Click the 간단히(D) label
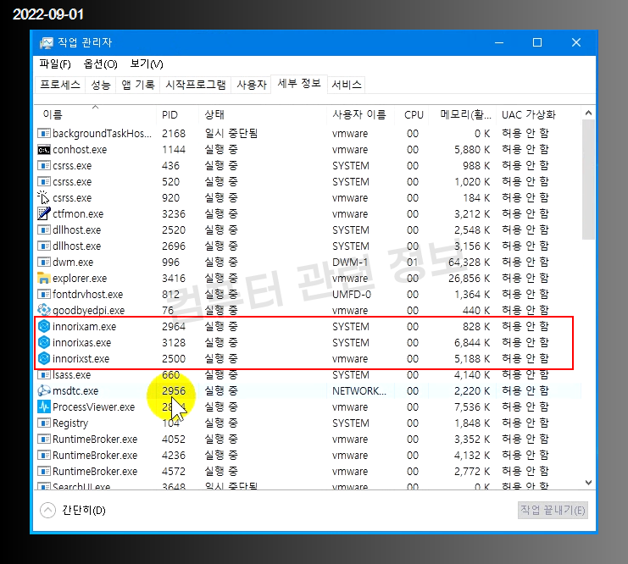This screenshot has height=564, width=628. (x=84, y=510)
